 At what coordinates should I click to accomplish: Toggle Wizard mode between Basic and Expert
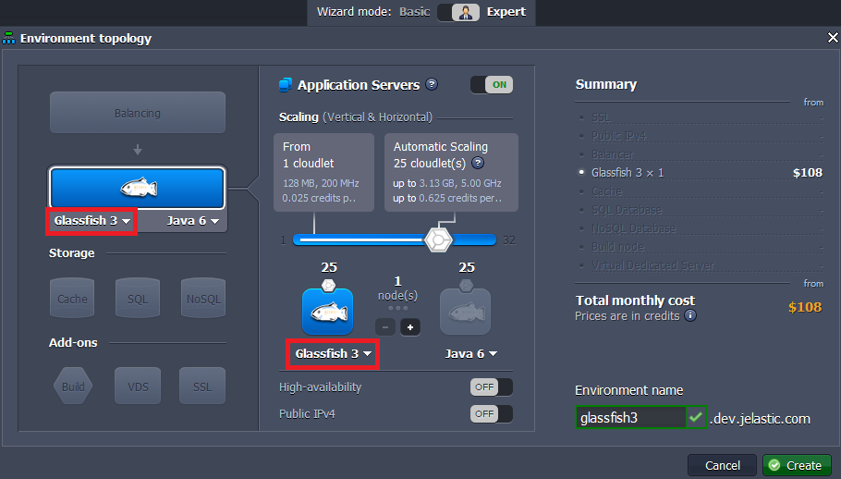click(458, 12)
